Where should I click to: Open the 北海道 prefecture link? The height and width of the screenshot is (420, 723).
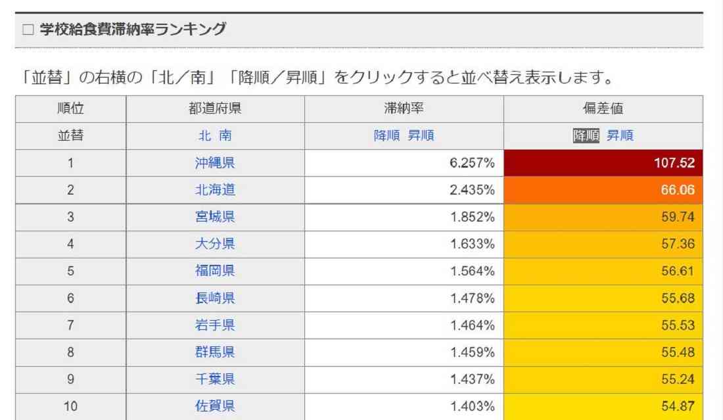coord(215,190)
